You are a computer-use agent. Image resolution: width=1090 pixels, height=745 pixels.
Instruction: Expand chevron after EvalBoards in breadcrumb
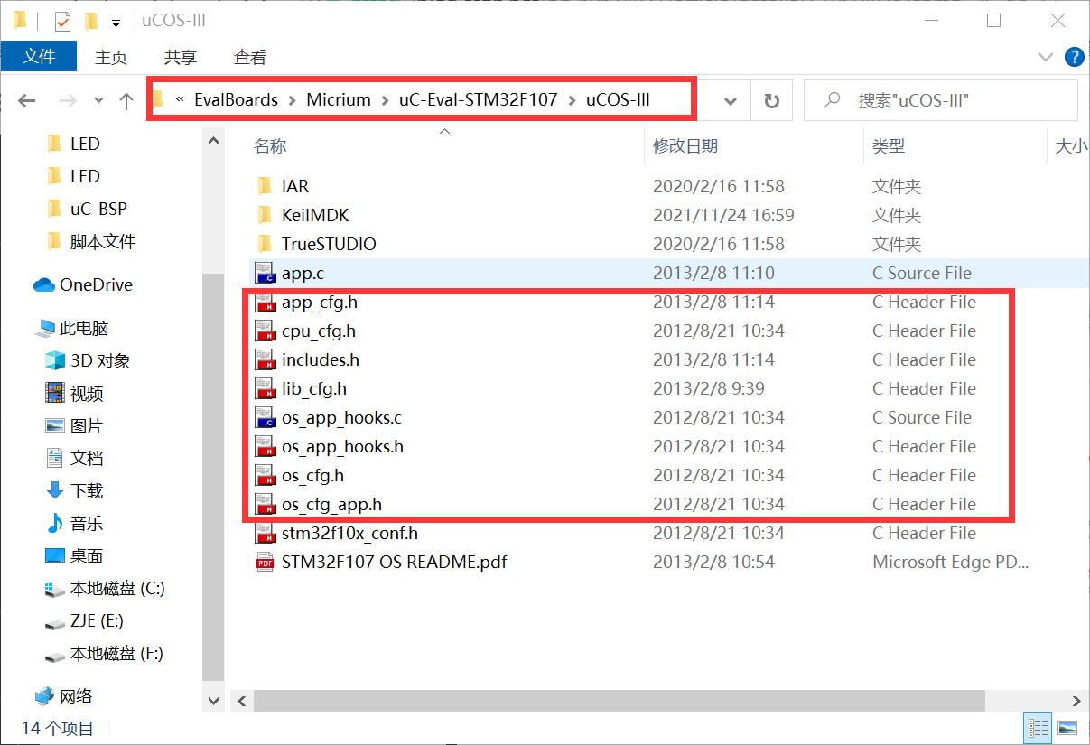pos(293,100)
